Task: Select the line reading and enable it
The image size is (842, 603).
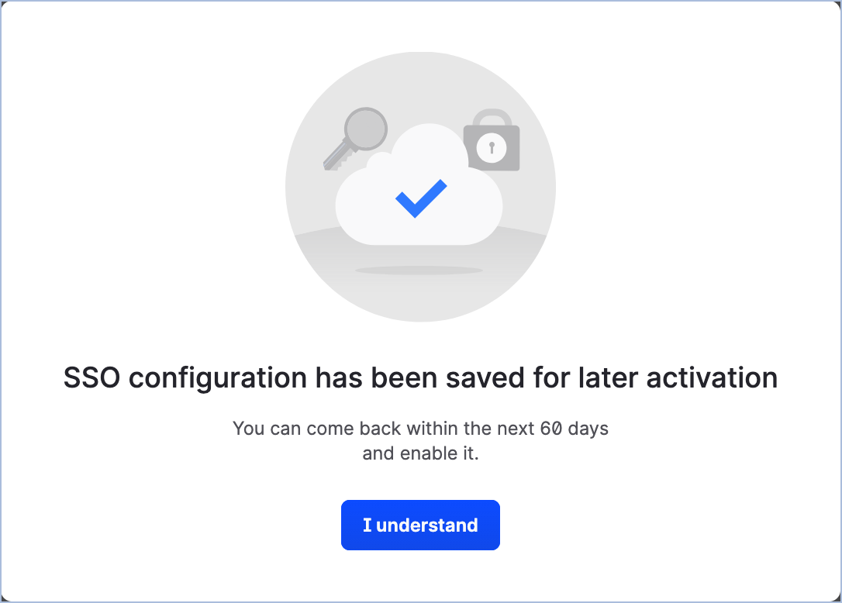Action: pos(420,453)
